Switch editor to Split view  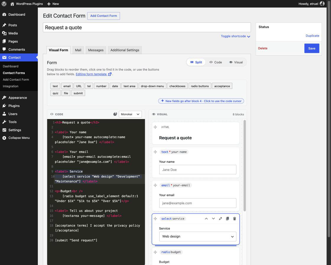[x=196, y=62]
